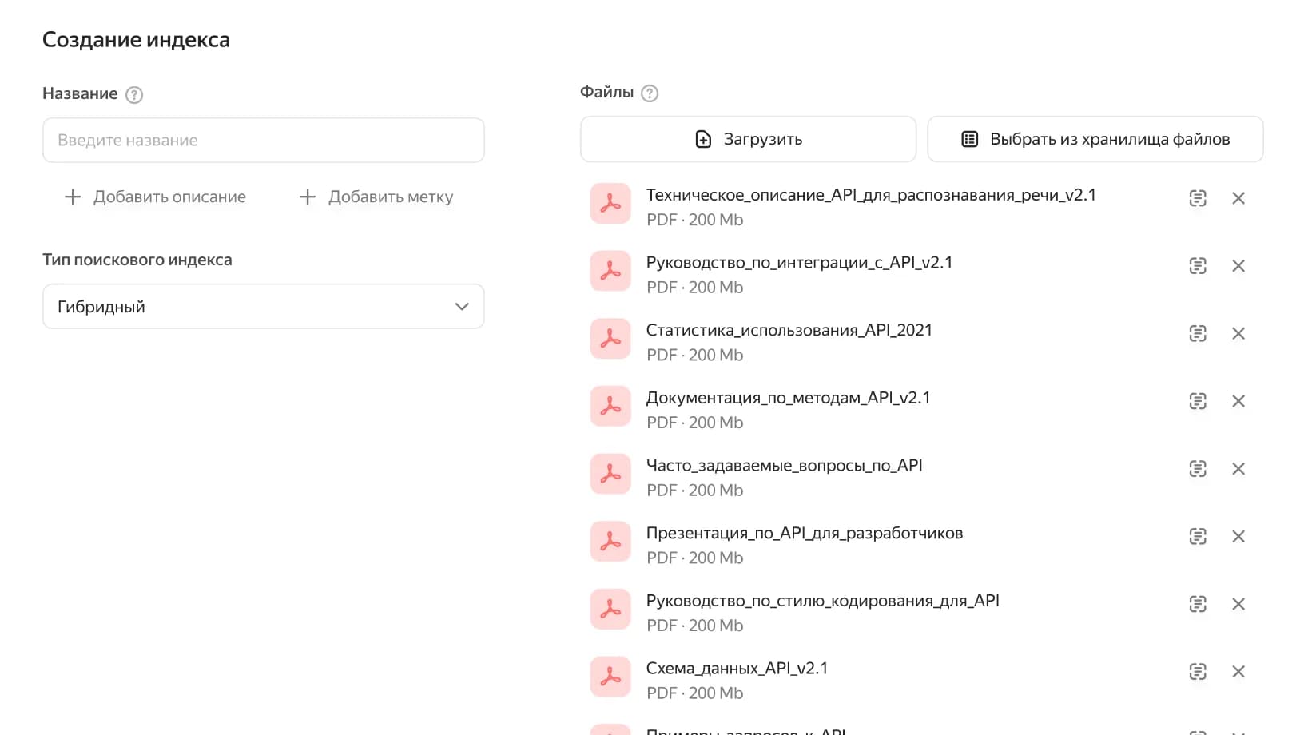Expand the Гибридный index type dropdown
This screenshot has width=1304, height=735.
[x=264, y=306]
